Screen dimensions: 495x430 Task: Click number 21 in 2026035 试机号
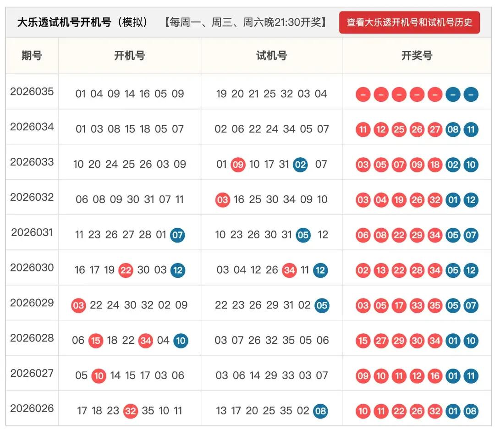[254, 94]
